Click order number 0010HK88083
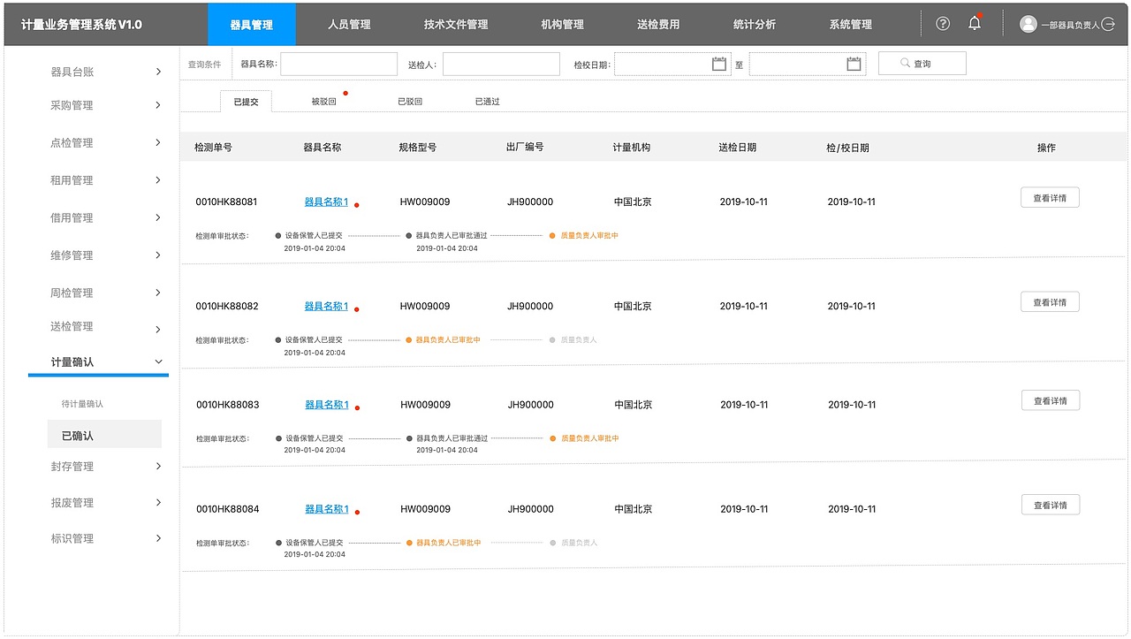Screen dimensions: 1131x639 (228, 405)
